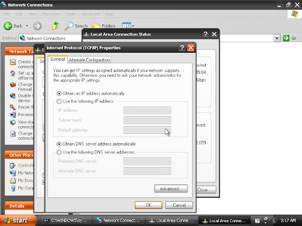Viewport: 302px width, 226px height.
Task: Expand the Address bar dropdown
Action: [277, 38]
